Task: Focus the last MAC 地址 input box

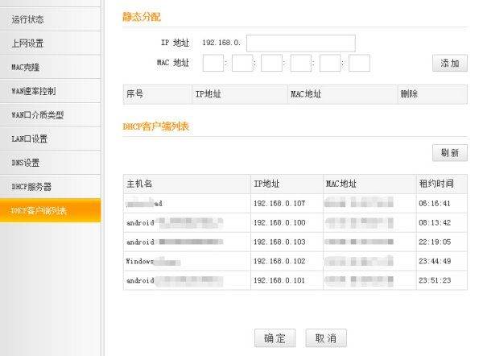Action: 359,63
